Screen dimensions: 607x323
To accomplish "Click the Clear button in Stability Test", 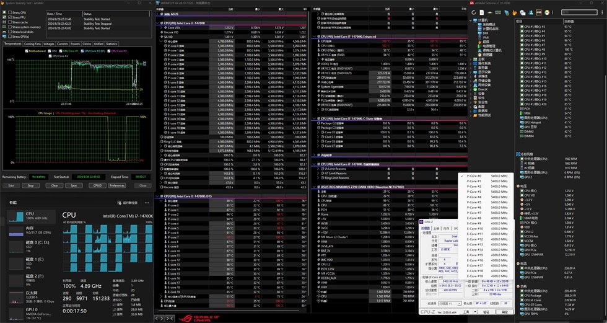I will tap(55, 185).
